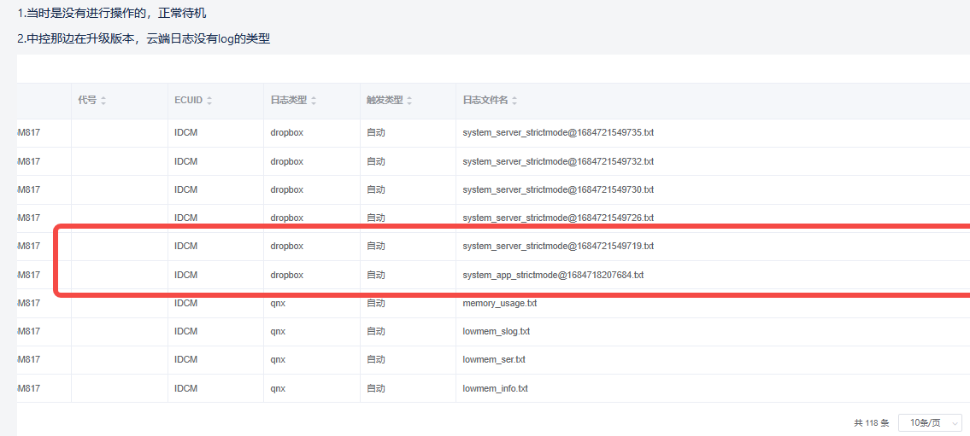The width and height of the screenshot is (970, 436).
Task: Click qnx in the memory_usage.txt row
Action: coord(278,303)
